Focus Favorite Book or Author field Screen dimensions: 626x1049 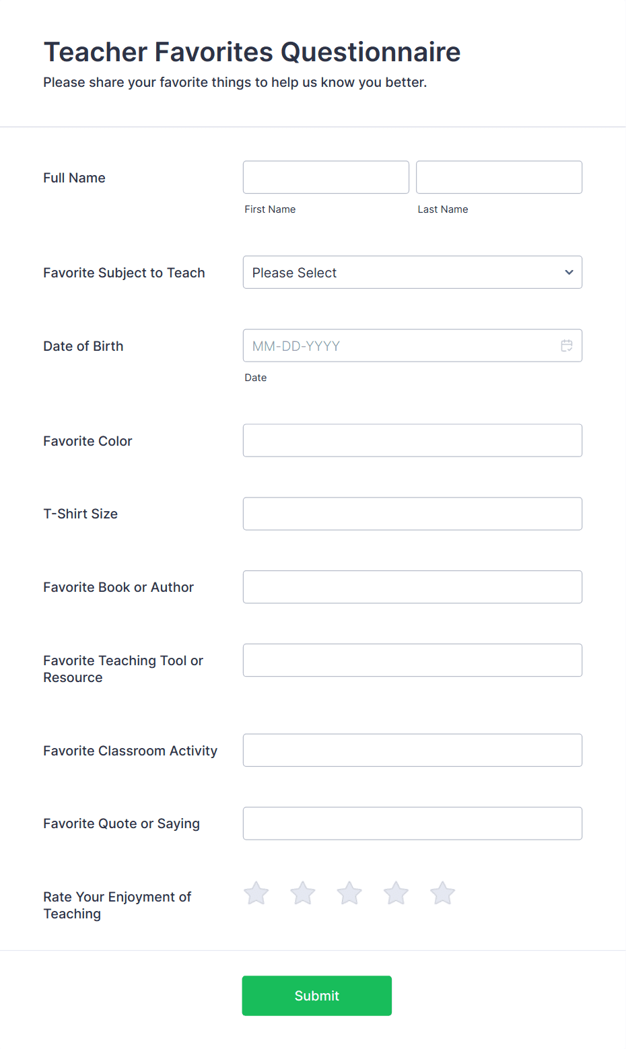tap(413, 587)
